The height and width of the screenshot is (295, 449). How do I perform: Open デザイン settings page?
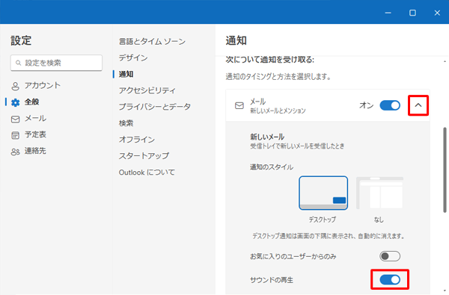(x=133, y=58)
